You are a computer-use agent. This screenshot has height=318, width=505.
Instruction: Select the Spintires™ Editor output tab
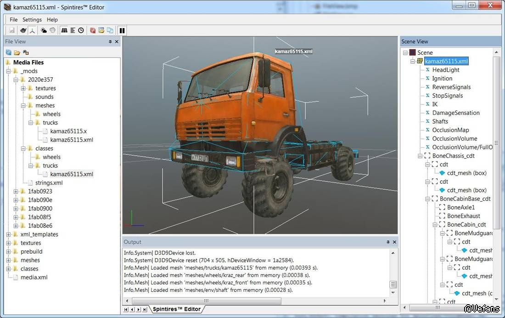177,309
